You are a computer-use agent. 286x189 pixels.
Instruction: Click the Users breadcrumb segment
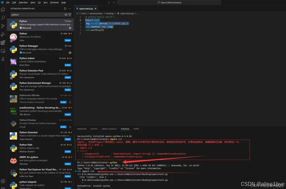84,14
